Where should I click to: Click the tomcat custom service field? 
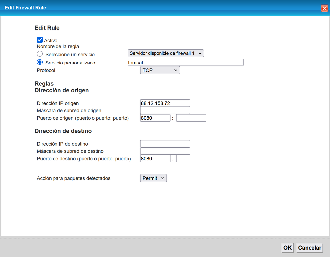(x=185, y=62)
